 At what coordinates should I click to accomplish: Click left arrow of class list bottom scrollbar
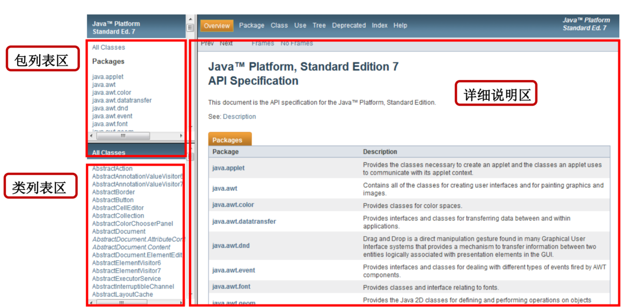91,303
